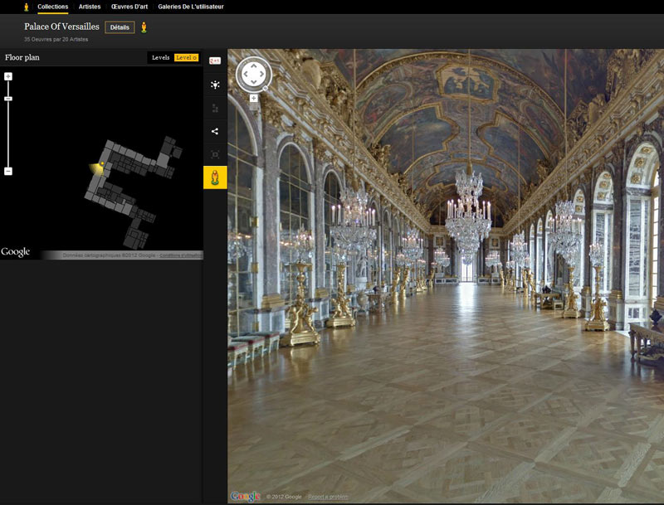Zoom in on the floor plan map

8,76
